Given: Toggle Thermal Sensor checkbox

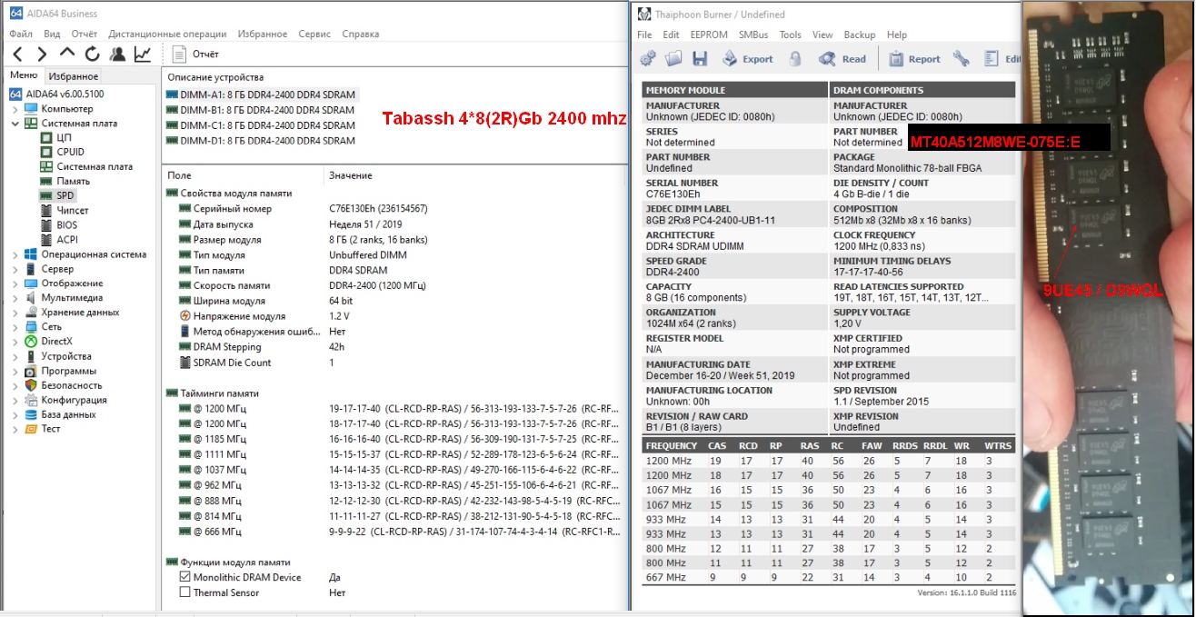Looking at the screenshot, I should pos(185,592).
